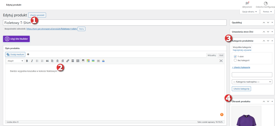
Task: Expand the Opcje ekranu panel
Action: point(249,12)
